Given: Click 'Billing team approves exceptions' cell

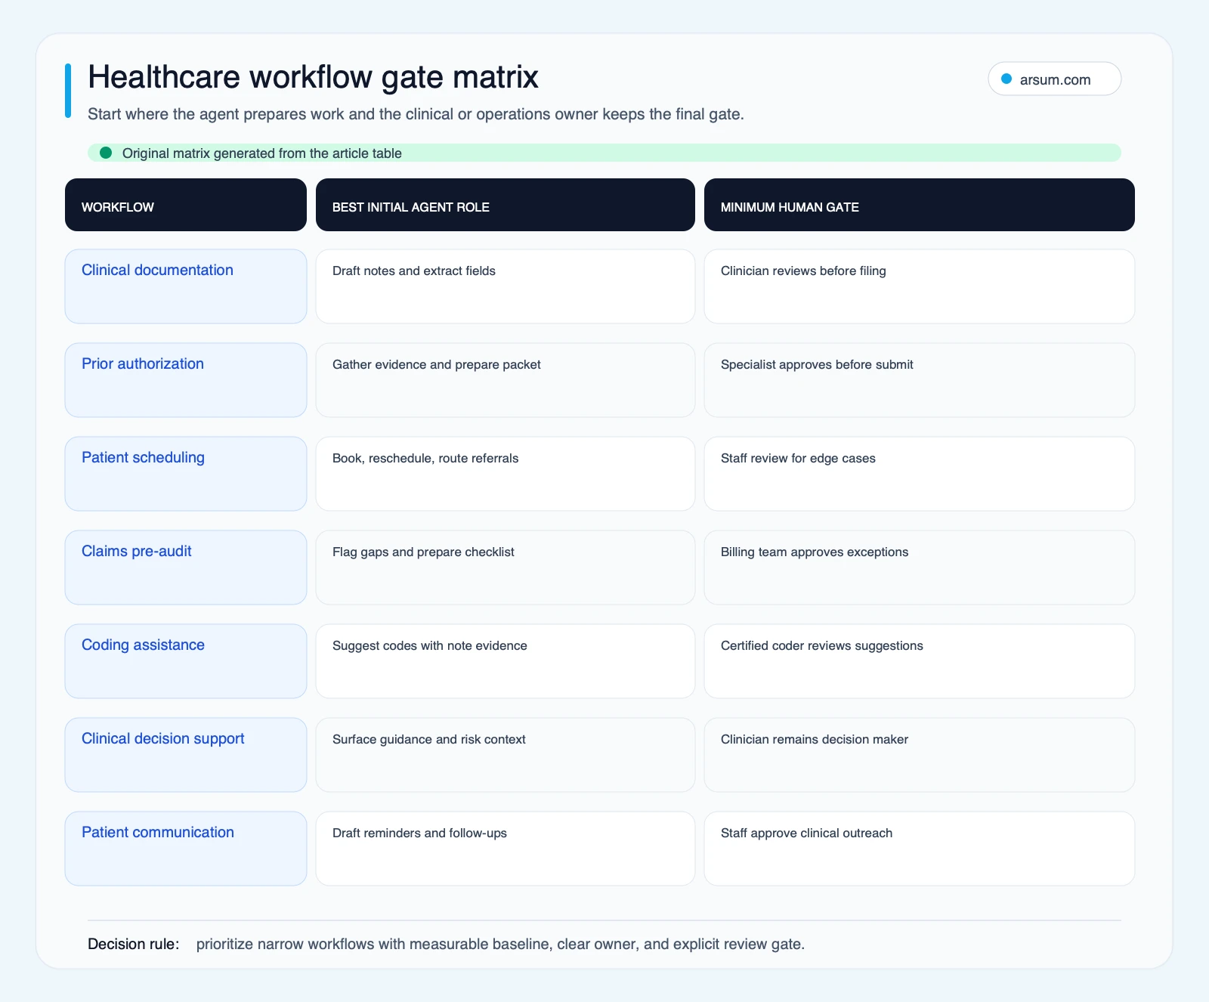Looking at the screenshot, I should point(920,567).
